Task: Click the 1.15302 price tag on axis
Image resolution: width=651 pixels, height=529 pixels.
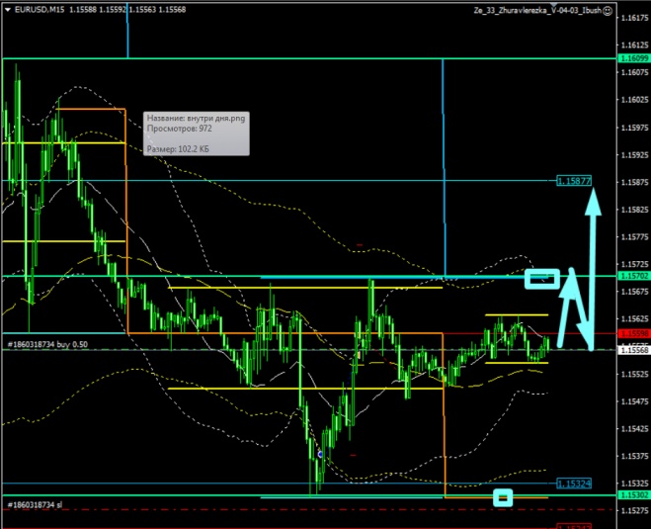Action: 632,494
